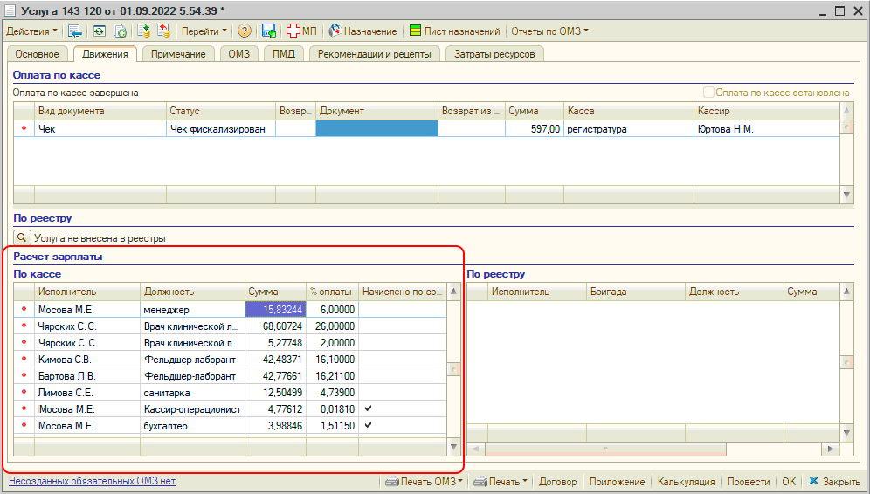Click the red cross МП button
The height and width of the screenshot is (494, 870).
[x=302, y=31]
